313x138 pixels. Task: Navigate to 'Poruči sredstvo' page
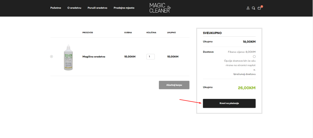pyautogui.click(x=97, y=8)
